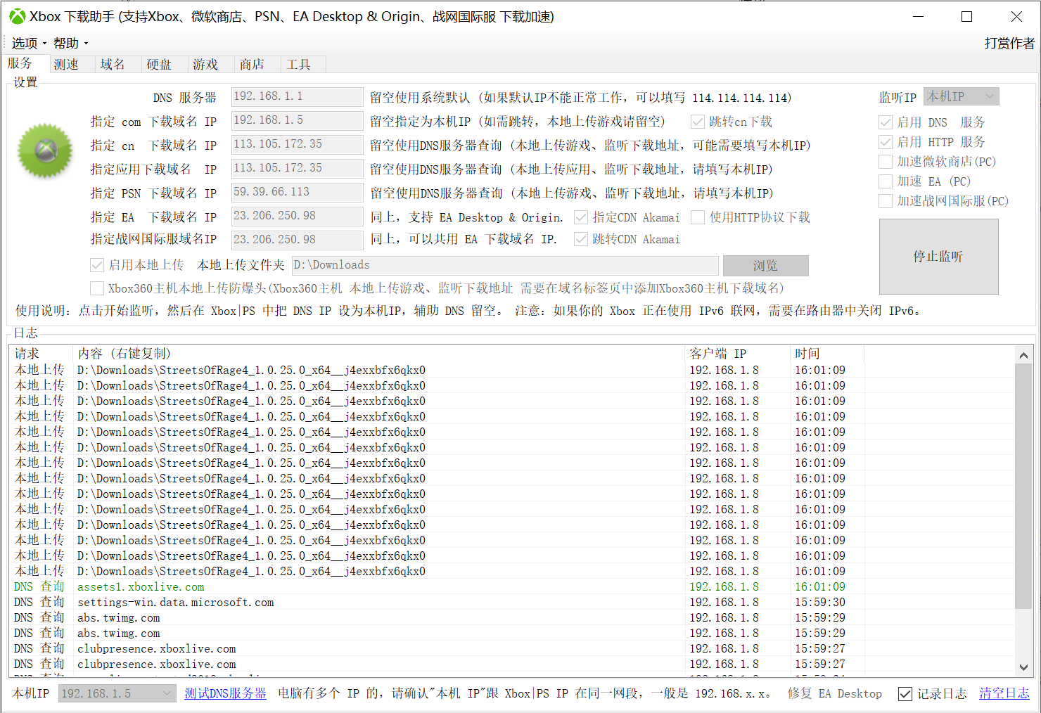The height and width of the screenshot is (713, 1041).
Task: Click the 浏览 button
Action: [x=766, y=266]
